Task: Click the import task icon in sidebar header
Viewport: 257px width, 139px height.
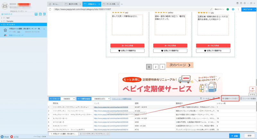Action: 36,14
